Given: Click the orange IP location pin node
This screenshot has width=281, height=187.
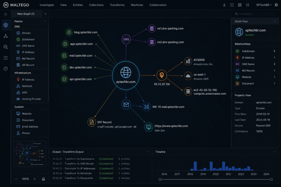Looking at the screenshot, I should point(162,75).
